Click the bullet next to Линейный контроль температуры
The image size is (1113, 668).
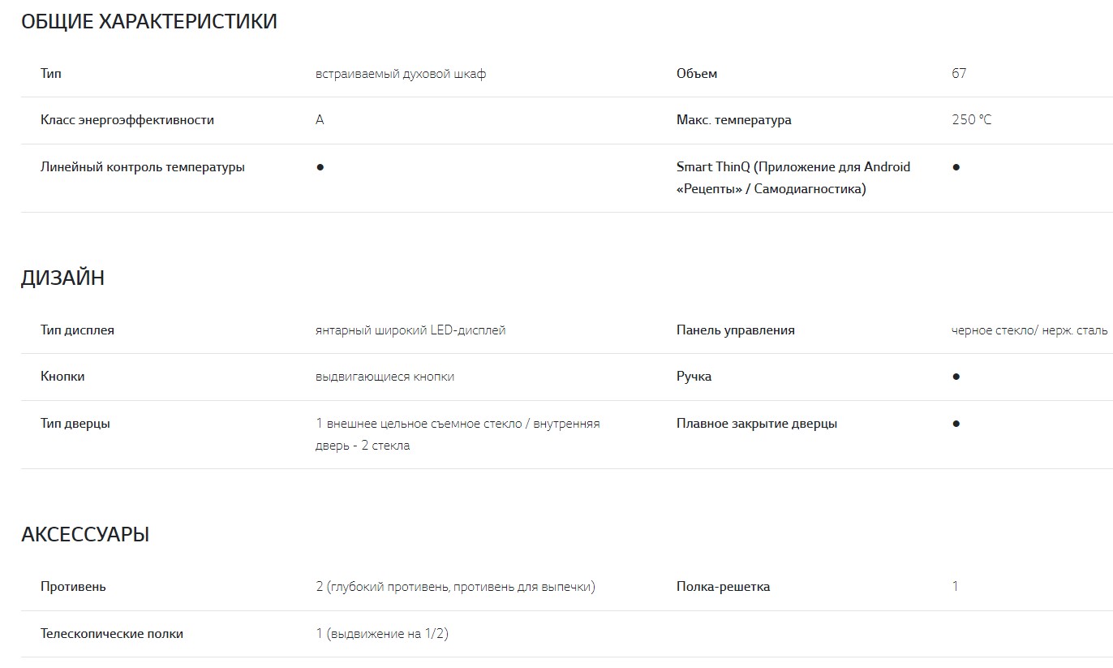[320, 167]
